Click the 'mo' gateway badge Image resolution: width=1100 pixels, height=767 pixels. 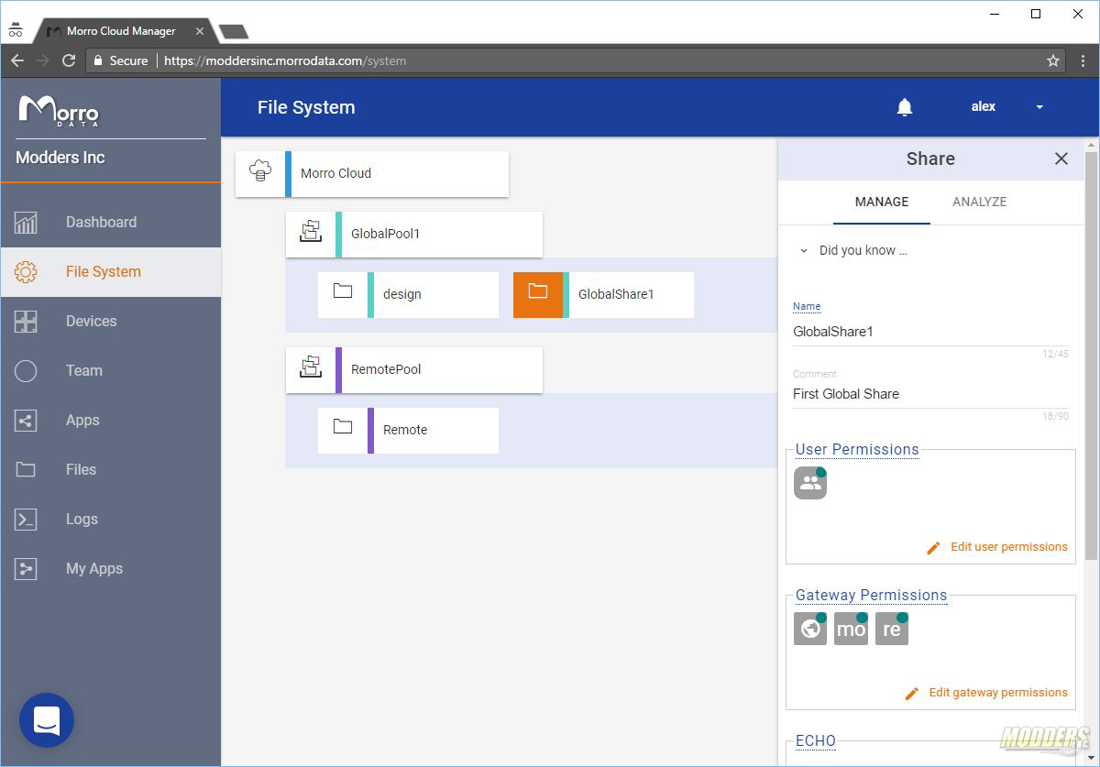point(851,629)
